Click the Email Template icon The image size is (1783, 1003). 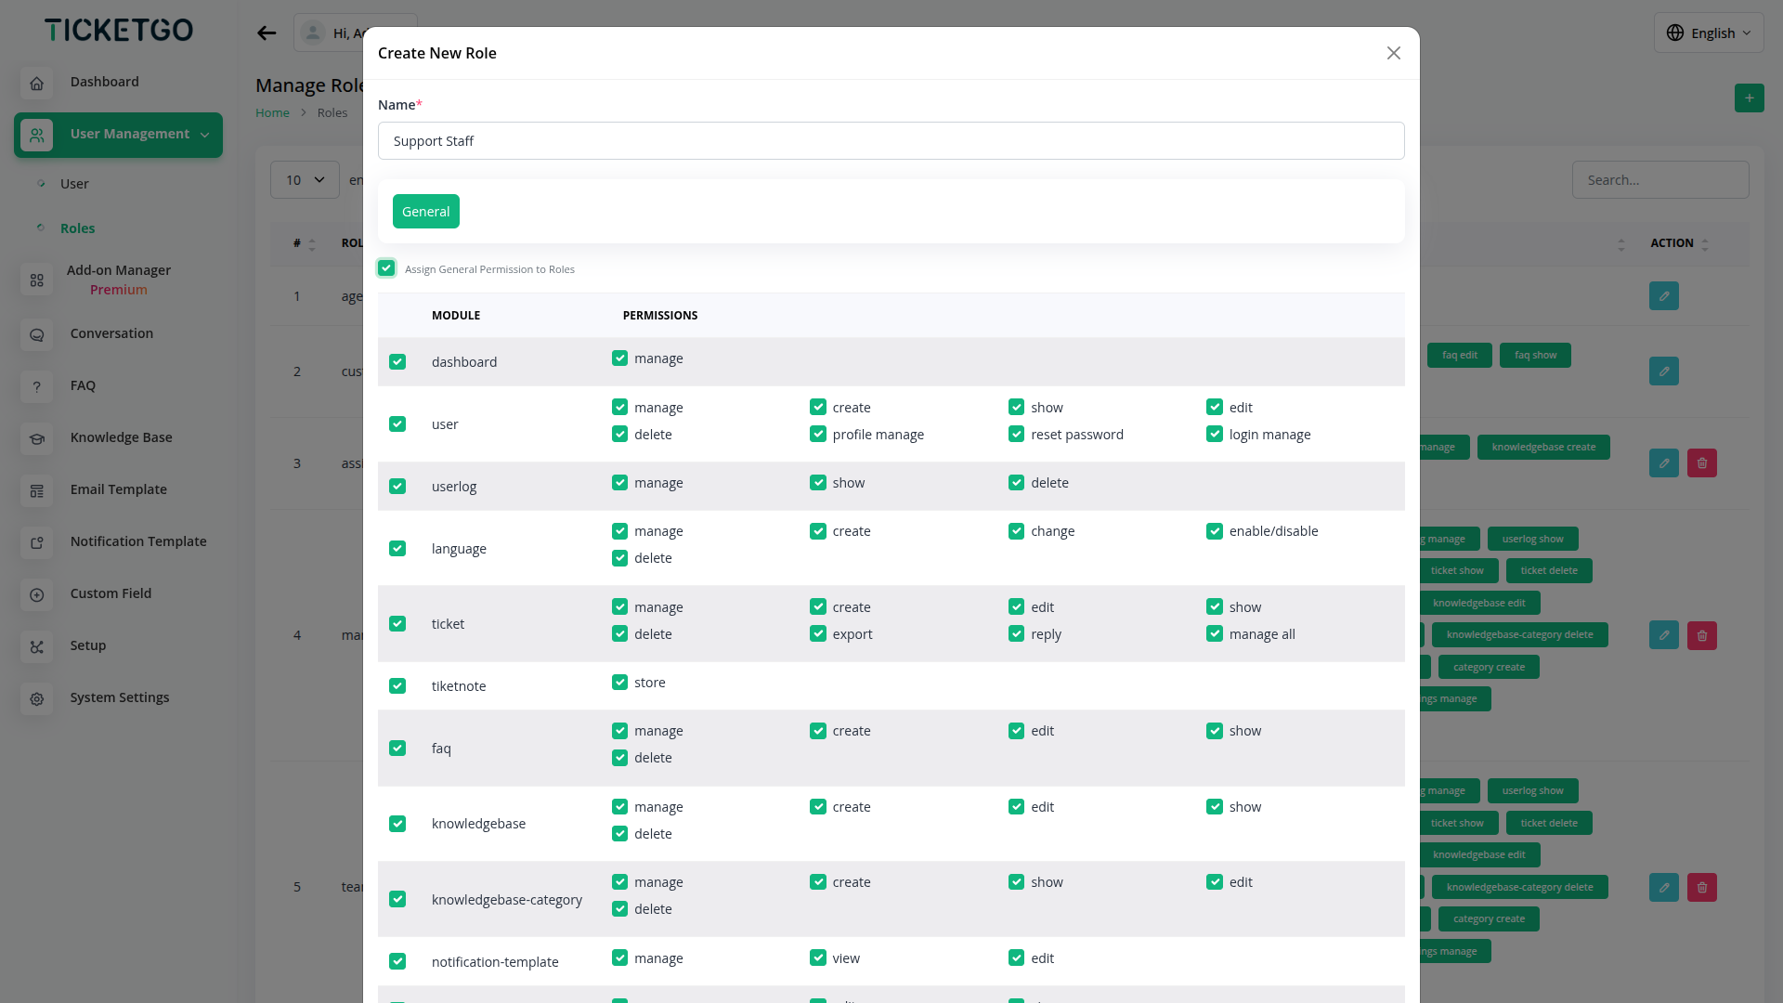pyautogui.click(x=36, y=490)
